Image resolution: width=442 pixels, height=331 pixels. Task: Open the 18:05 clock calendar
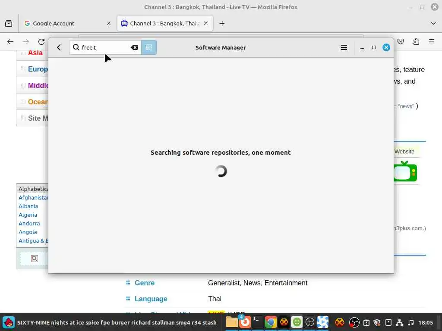pos(426,322)
